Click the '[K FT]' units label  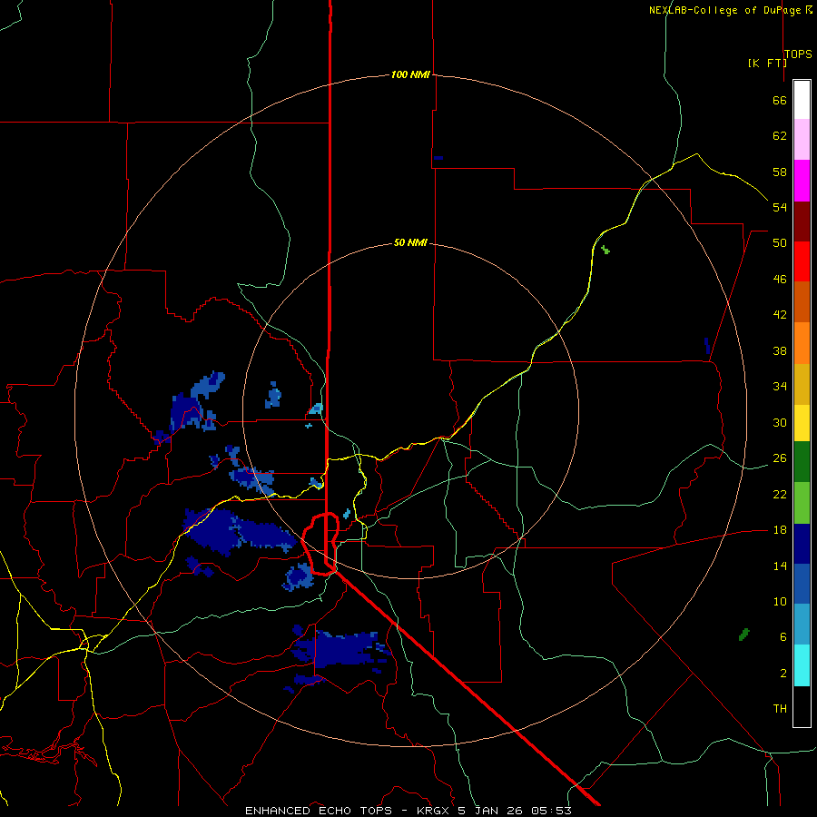click(x=767, y=63)
